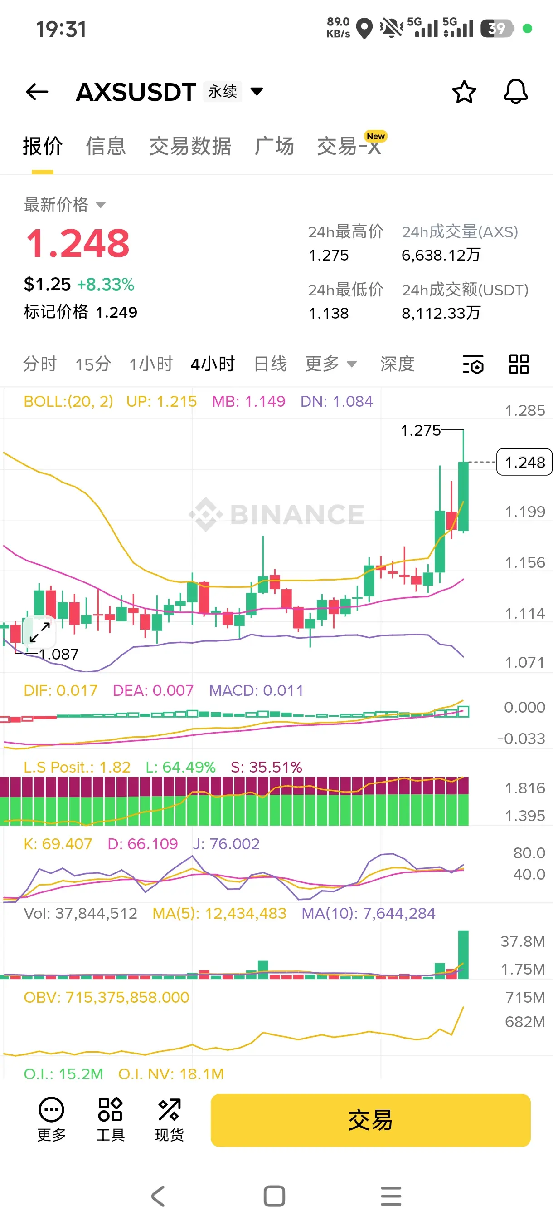Tap the 24h最低价 1.138 value

tap(328, 314)
